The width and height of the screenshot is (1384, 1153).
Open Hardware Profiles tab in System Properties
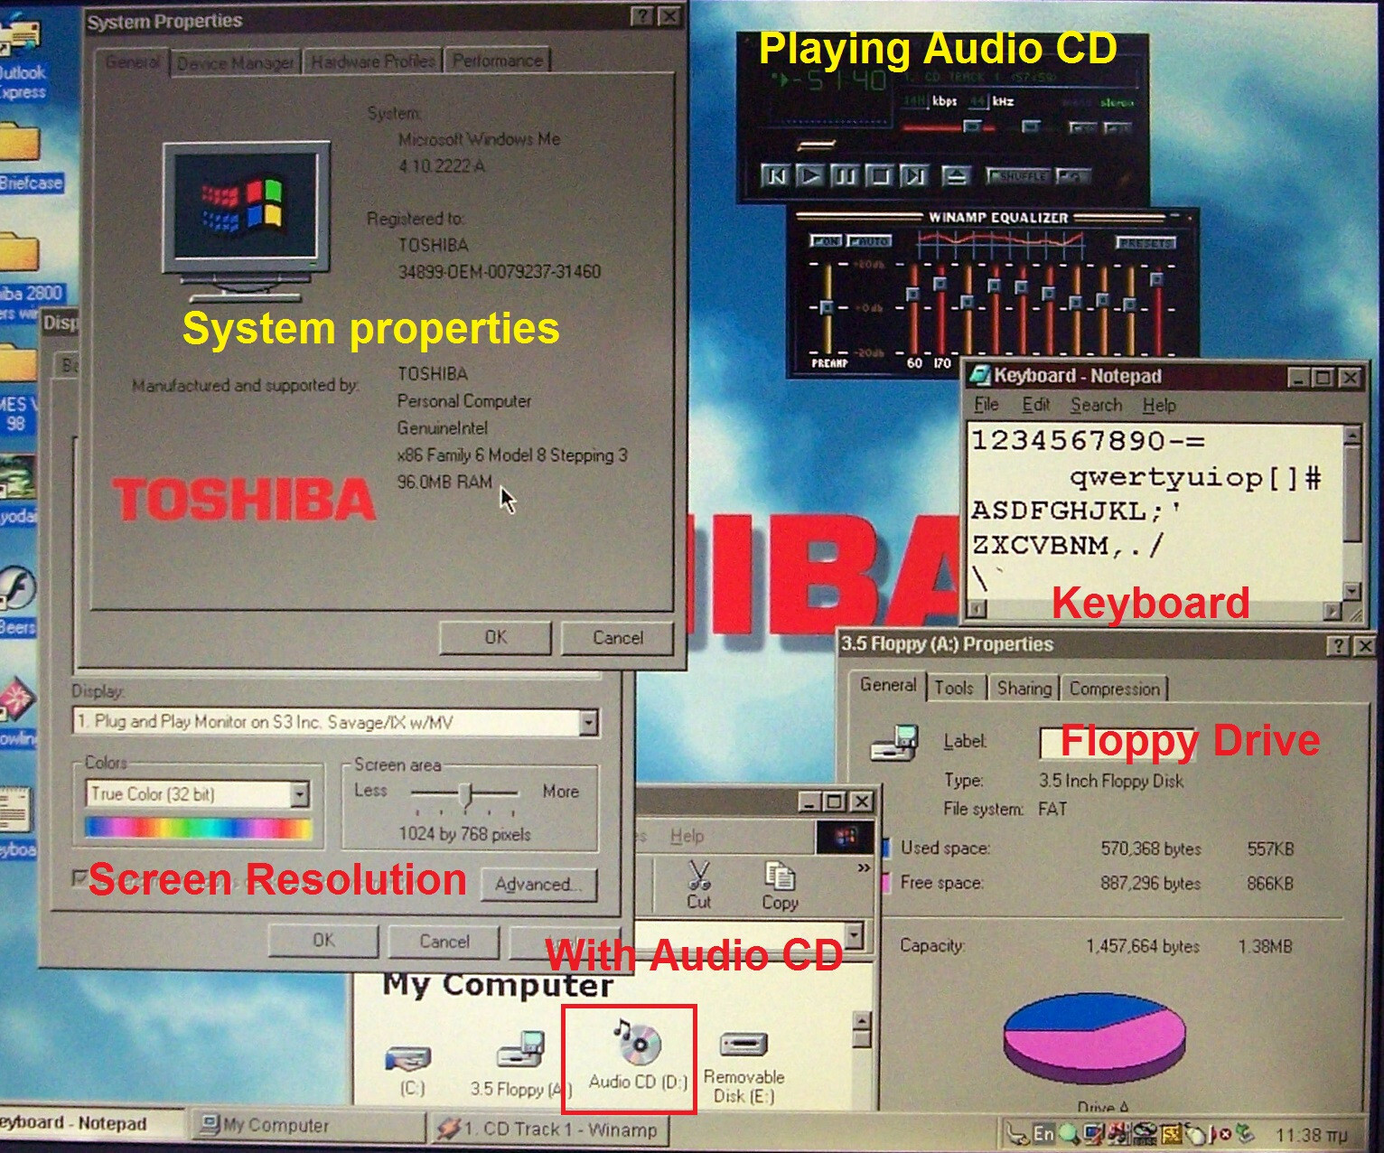pyautogui.click(x=372, y=61)
